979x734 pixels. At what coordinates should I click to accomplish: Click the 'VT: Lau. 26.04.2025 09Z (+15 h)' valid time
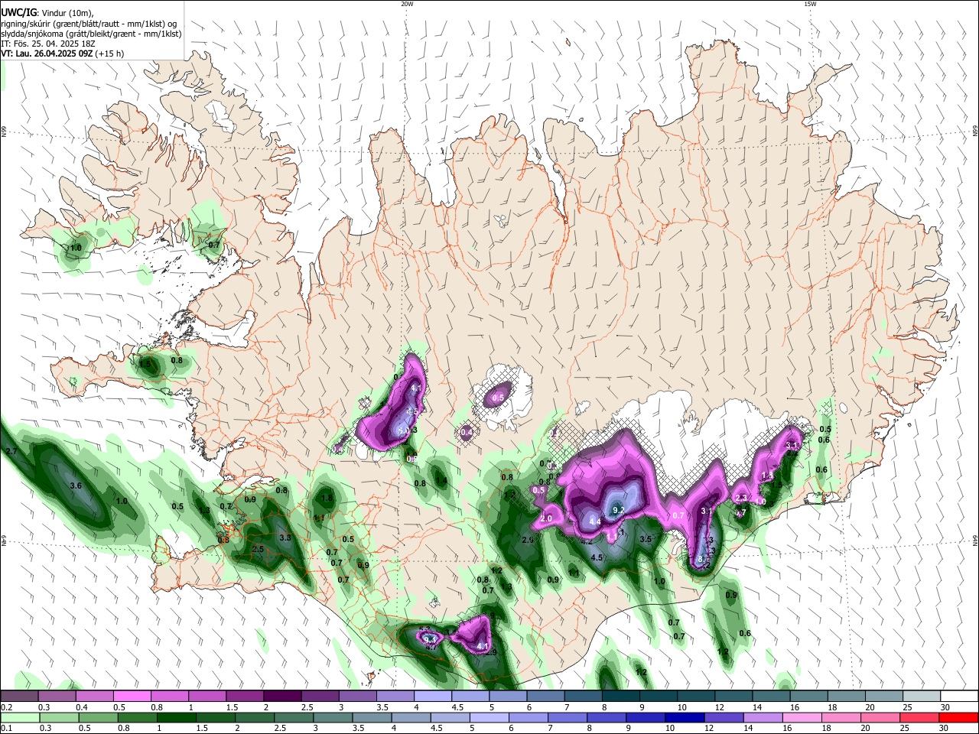click(x=62, y=54)
